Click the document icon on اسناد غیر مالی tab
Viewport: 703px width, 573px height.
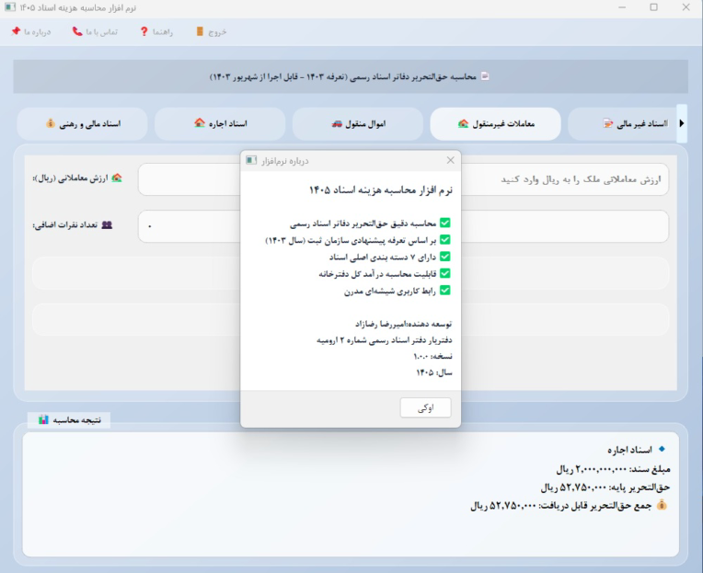[608, 123]
